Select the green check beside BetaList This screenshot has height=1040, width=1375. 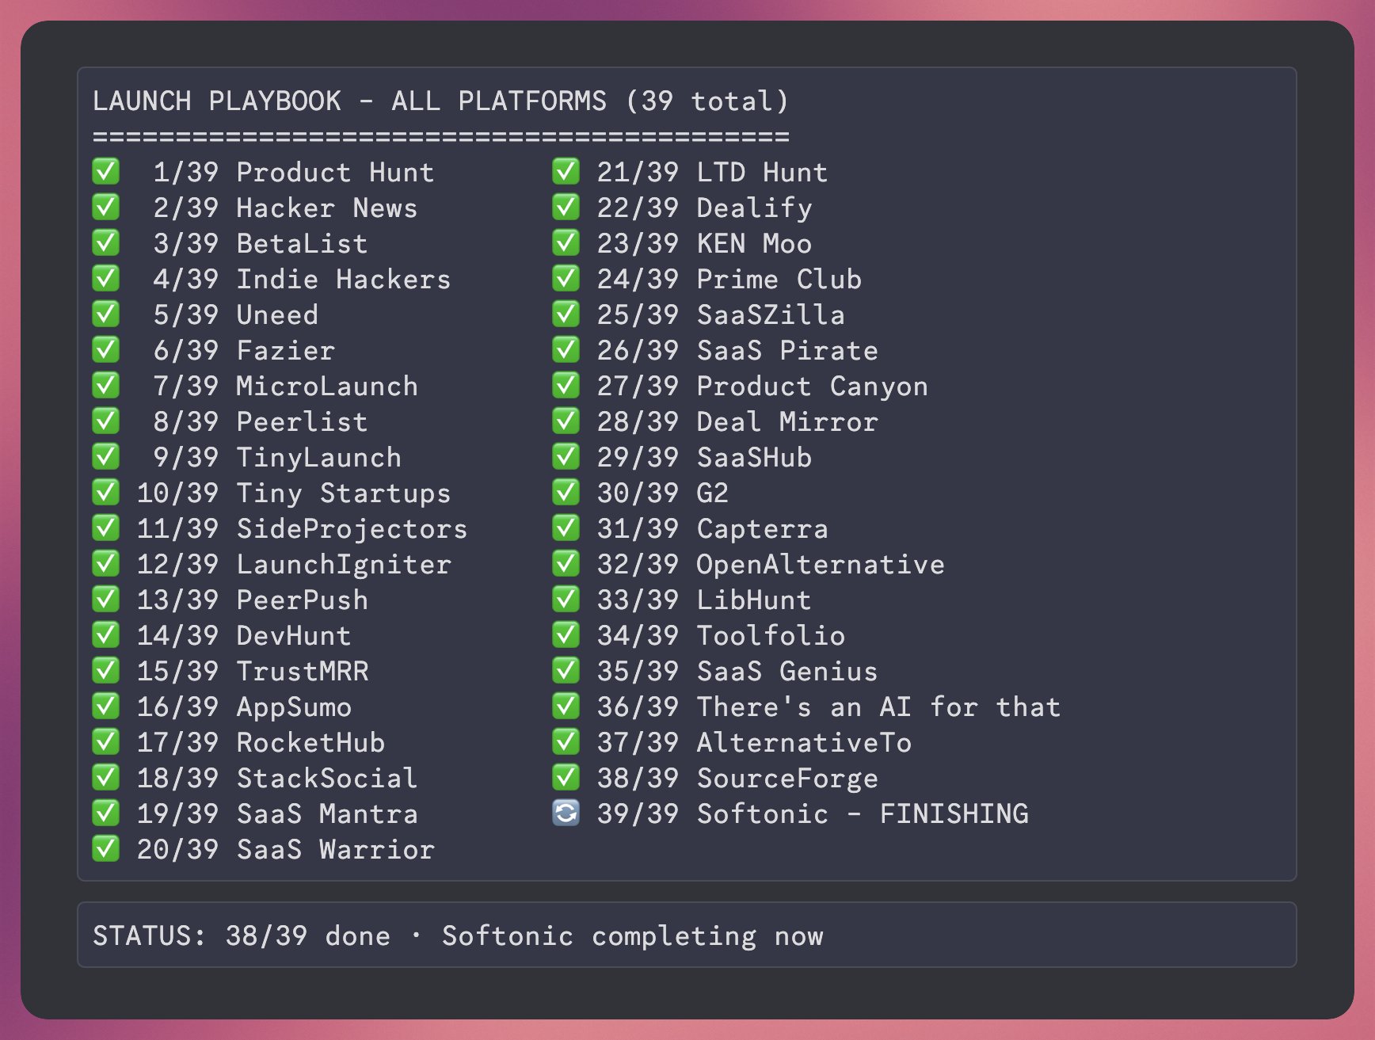click(106, 242)
